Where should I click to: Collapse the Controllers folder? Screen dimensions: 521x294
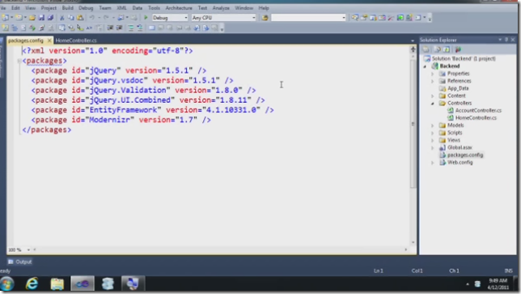(x=433, y=104)
